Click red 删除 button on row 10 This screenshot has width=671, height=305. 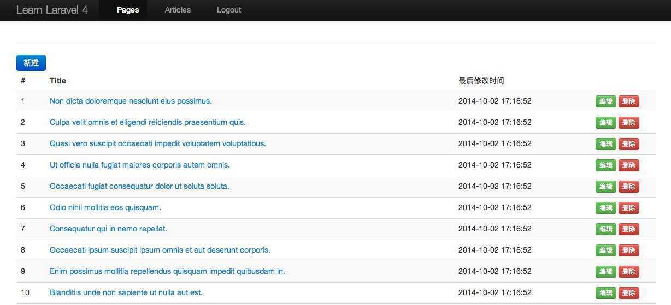628,293
